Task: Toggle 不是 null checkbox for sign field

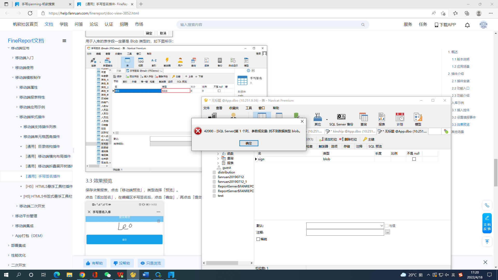Action: point(414,159)
